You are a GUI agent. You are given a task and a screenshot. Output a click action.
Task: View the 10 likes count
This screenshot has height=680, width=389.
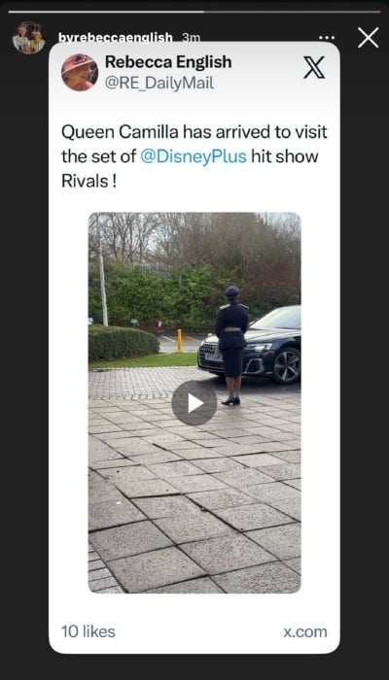(88, 631)
